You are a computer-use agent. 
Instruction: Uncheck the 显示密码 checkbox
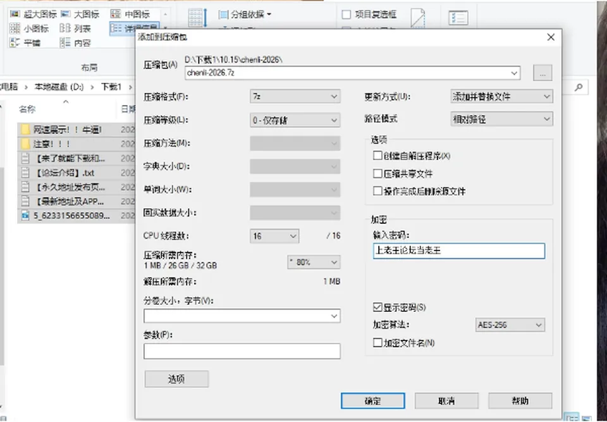pyautogui.click(x=377, y=307)
